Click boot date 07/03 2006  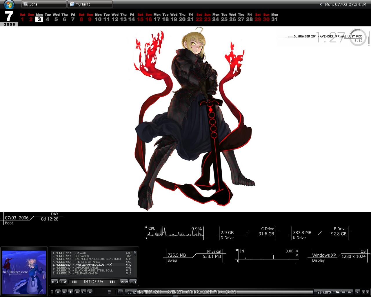tap(17, 218)
